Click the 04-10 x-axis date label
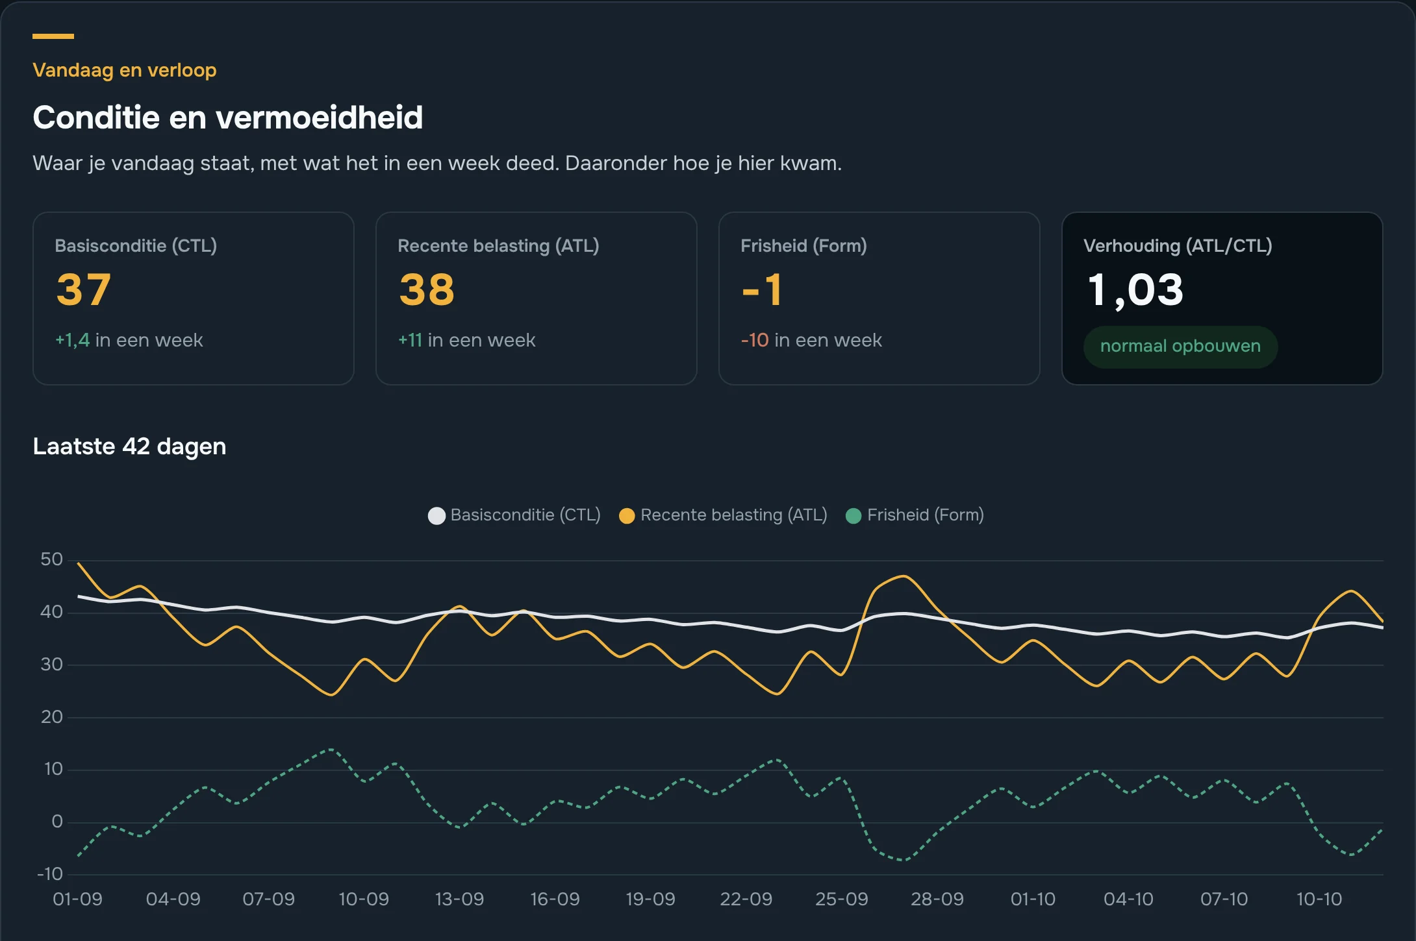Image resolution: width=1416 pixels, height=941 pixels. 1128,899
